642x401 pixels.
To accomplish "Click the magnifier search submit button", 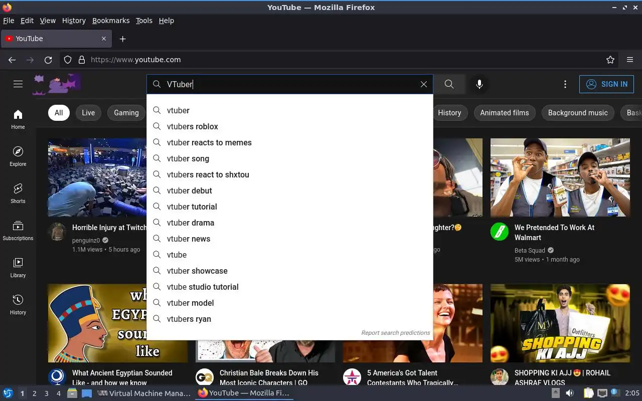I will coord(449,84).
